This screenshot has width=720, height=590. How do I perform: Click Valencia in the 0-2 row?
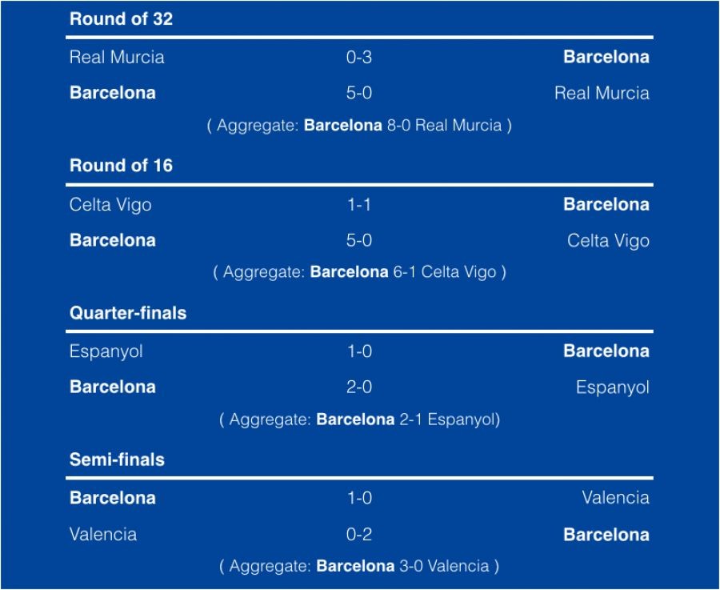pos(103,535)
